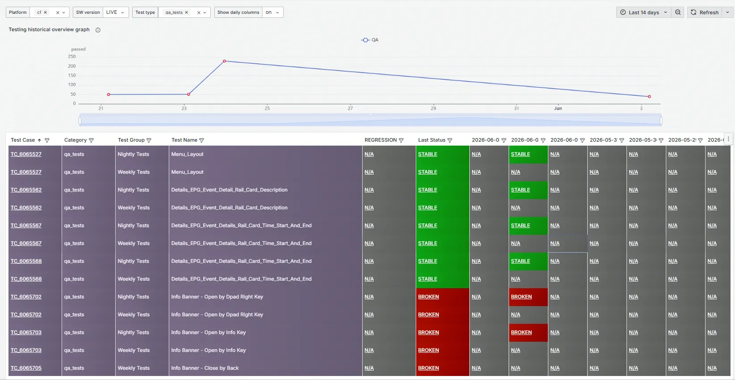The image size is (735, 380).
Task: Expand the Test type dropdown chevron
Action: click(x=205, y=12)
